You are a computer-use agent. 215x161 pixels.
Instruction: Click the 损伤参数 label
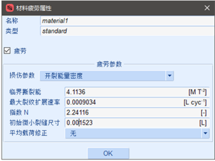[x=22, y=75]
